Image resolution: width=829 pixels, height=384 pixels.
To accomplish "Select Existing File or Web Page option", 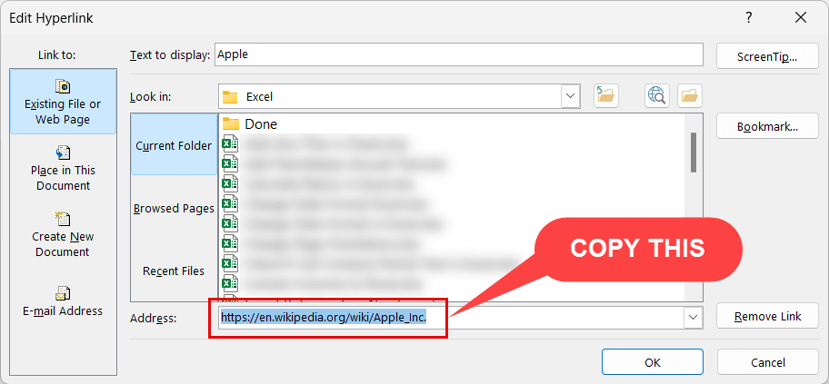I will tap(63, 102).
